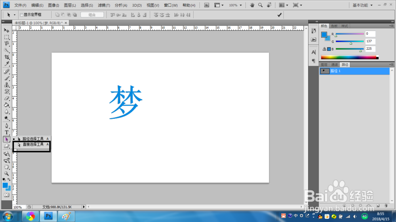This screenshot has height=222, width=396.
Task: Select the Dodge tool
Action: (x=7, y=118)
